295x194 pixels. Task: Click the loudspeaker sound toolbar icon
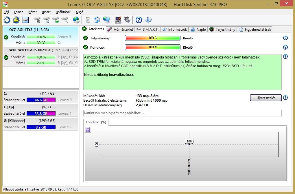pyautogui.click(x=127, y=20)
